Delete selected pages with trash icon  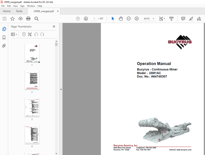(24, 34)
